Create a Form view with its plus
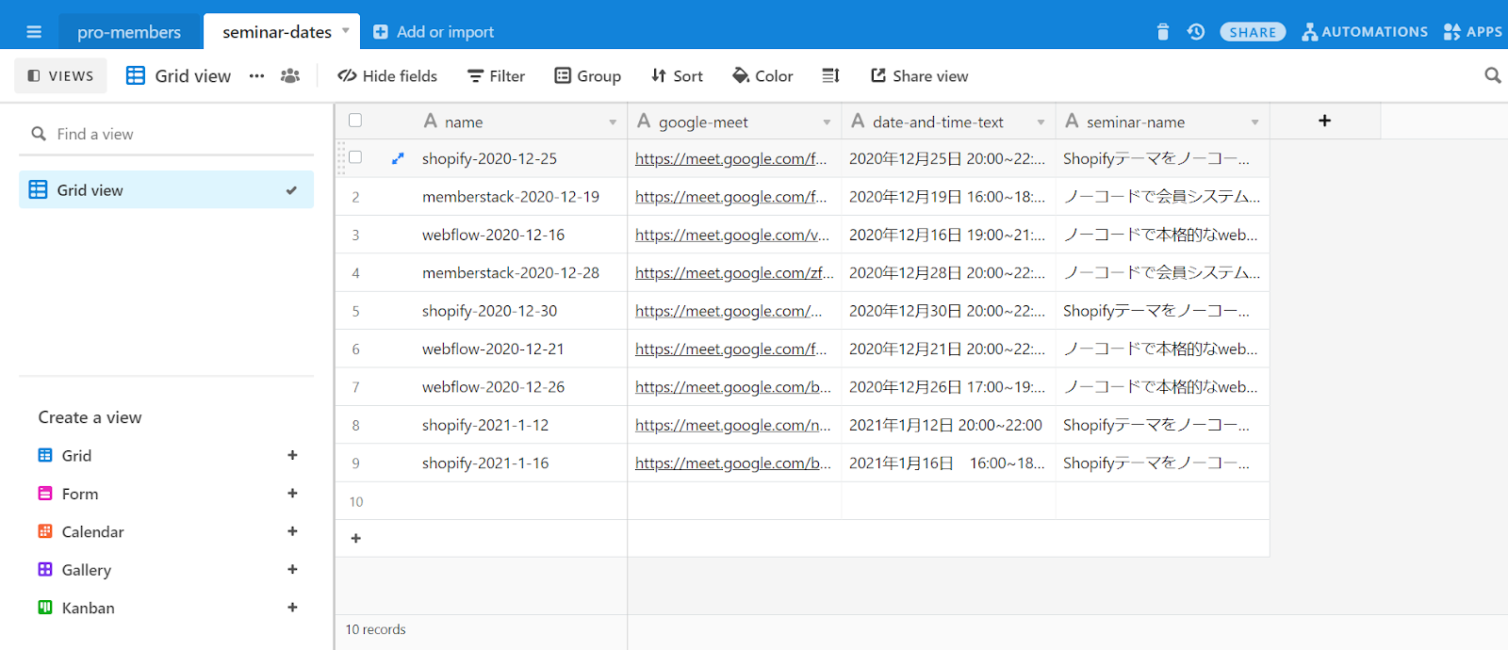Image resolution: width=1508 pixels, height=650 pixels. tap(292, 493)
